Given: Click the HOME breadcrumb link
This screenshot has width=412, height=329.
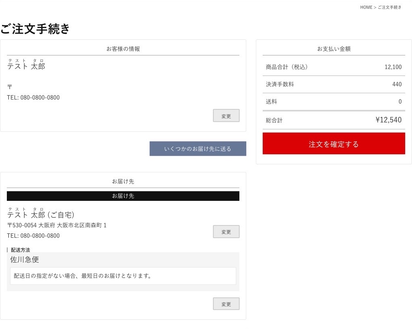Looking at the screenshot, I should pyautogui.click(x=366, y=7).
